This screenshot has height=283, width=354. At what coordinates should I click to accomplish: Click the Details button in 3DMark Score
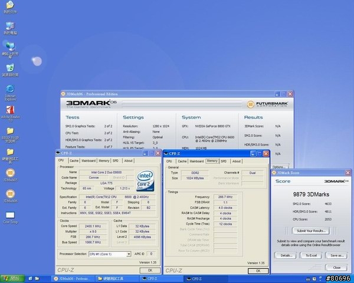(286, 255)
